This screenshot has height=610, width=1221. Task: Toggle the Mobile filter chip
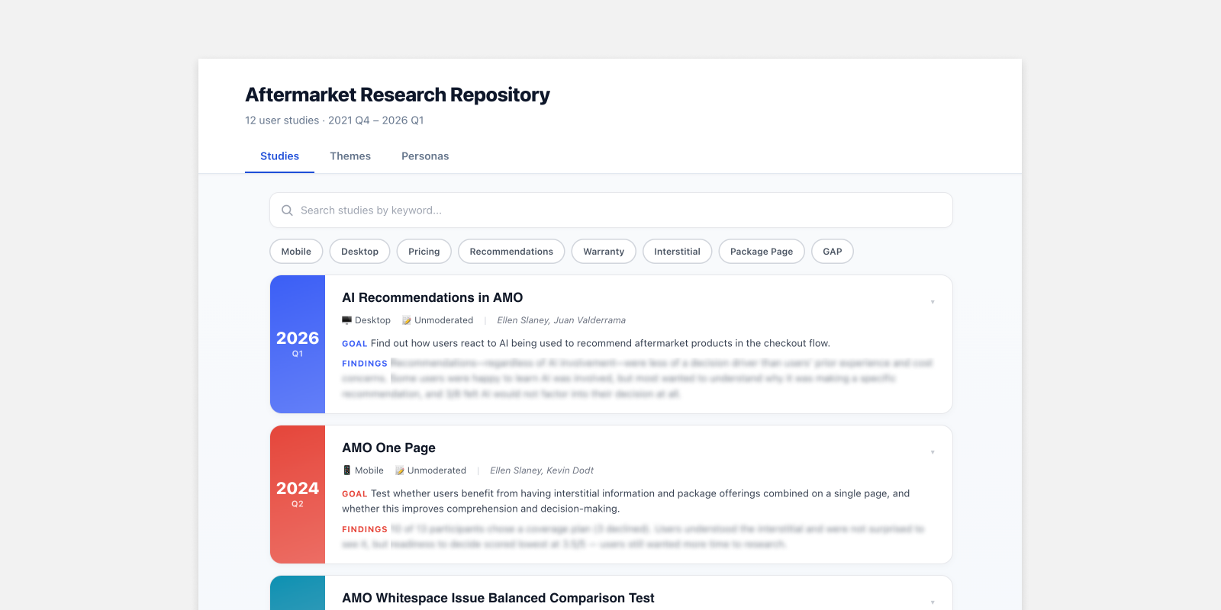coord(296,252)
